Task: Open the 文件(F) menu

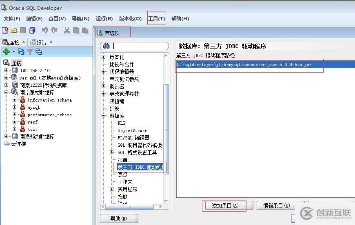Action: [12, 18]
